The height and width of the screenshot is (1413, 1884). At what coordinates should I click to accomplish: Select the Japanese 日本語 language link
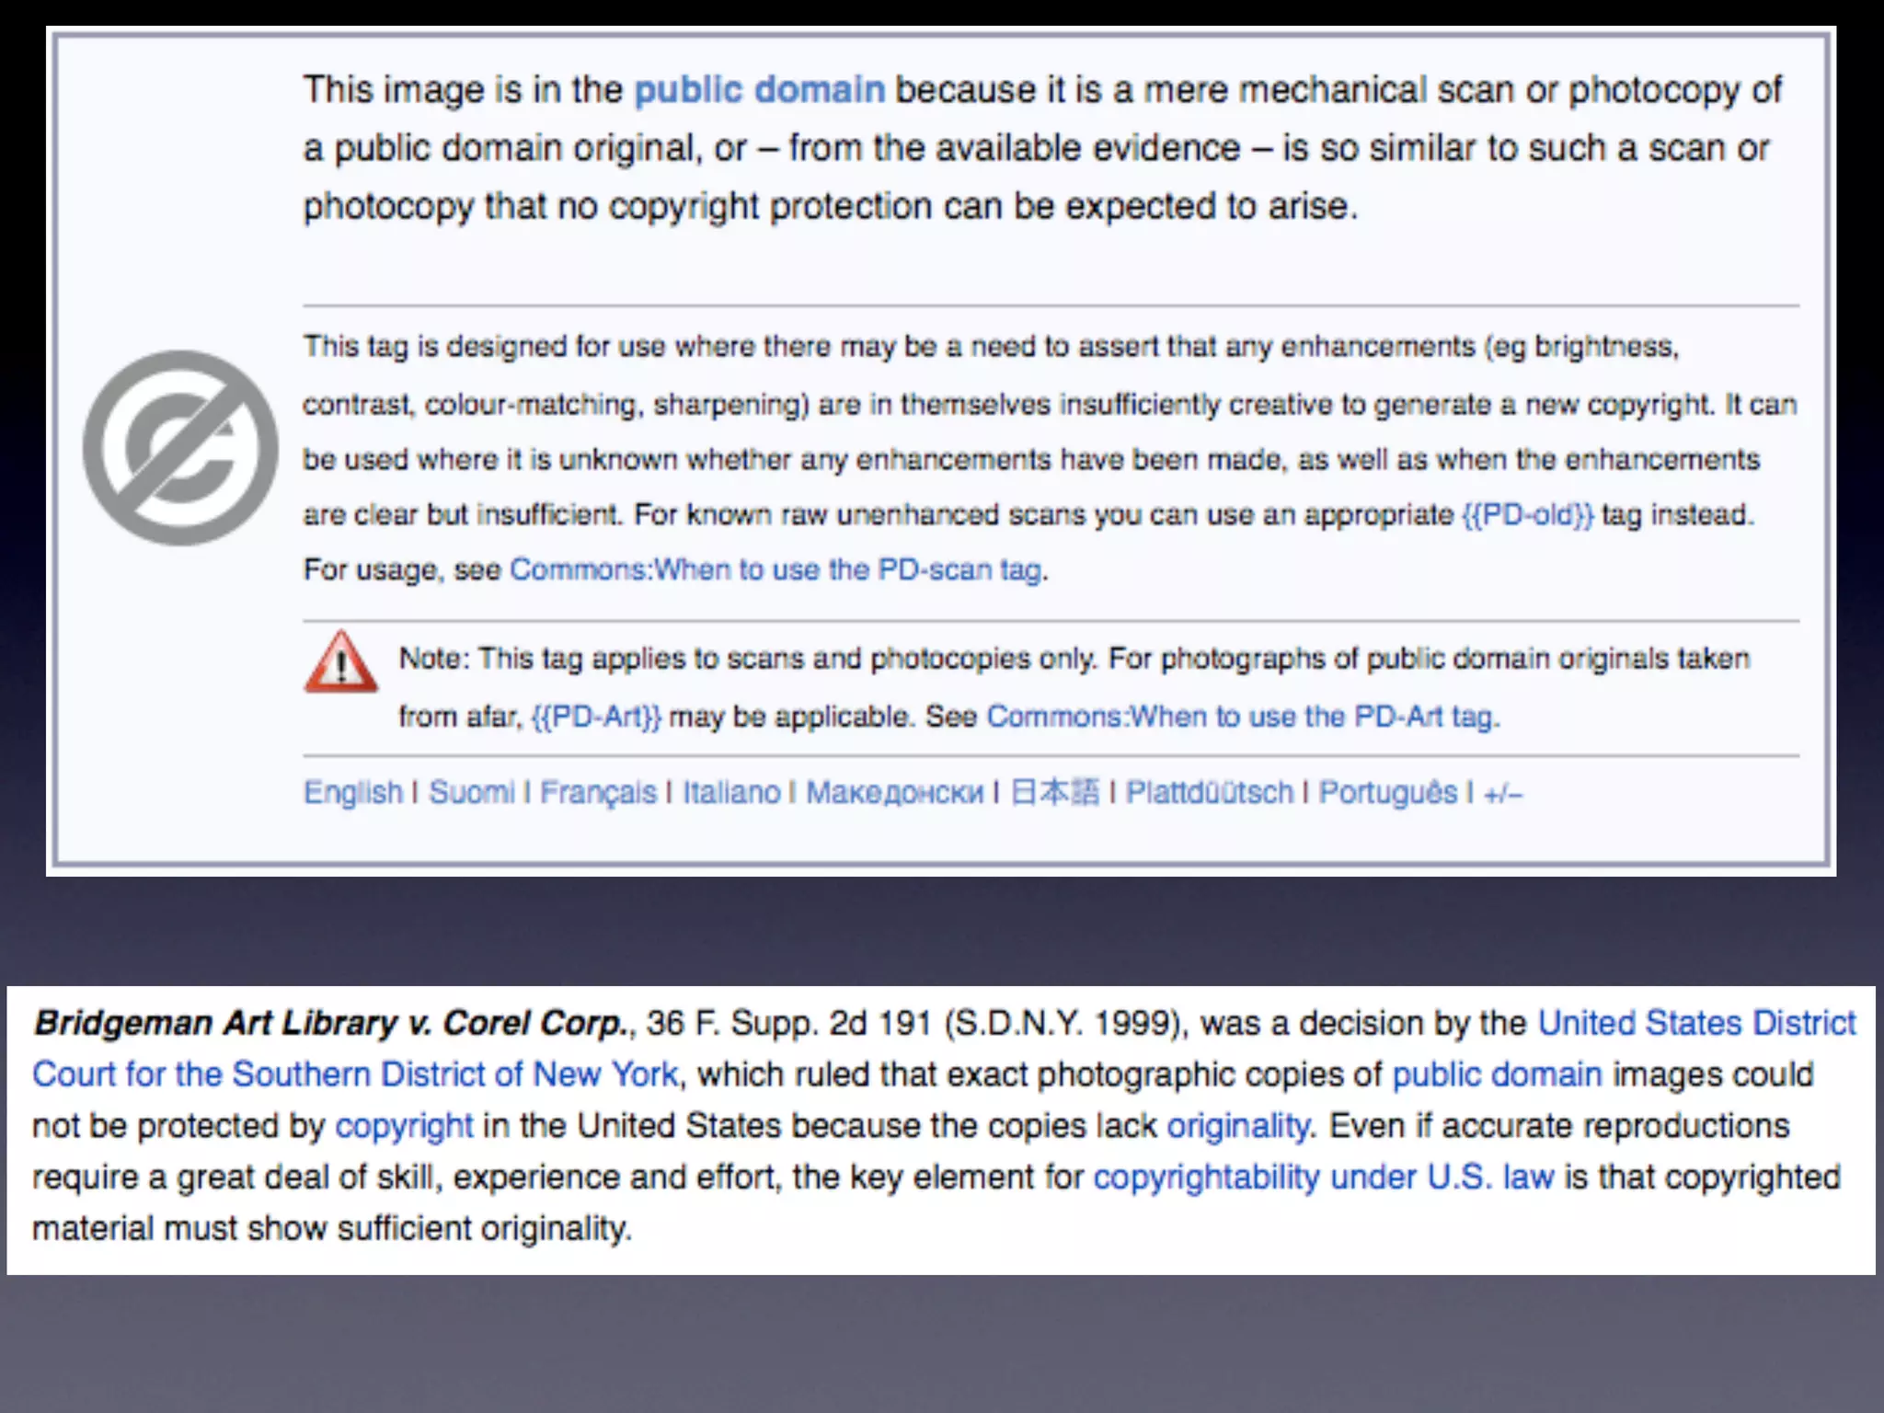click(x=1054, y=792)
